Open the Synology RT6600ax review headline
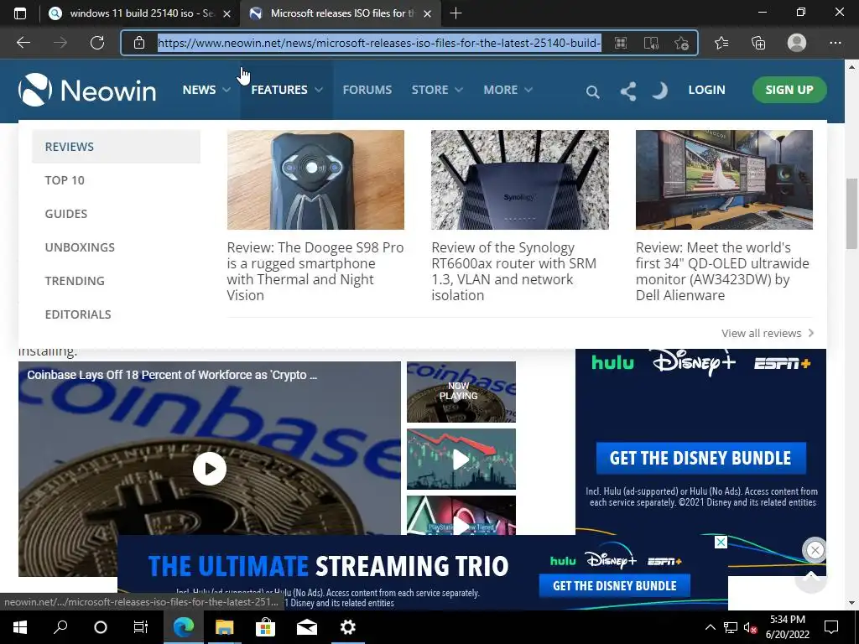This screenshot has height=644, width=859. pos(514,271)
